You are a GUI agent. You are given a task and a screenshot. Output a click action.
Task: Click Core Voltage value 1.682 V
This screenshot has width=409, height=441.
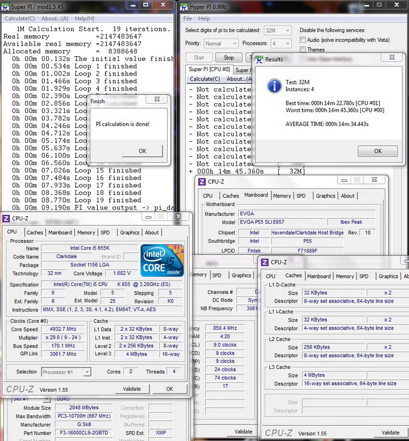(x=122, y=273)
